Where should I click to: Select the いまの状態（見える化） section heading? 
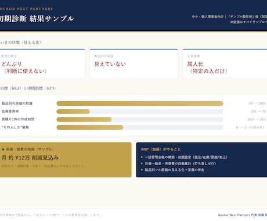(x=20, y=42)
